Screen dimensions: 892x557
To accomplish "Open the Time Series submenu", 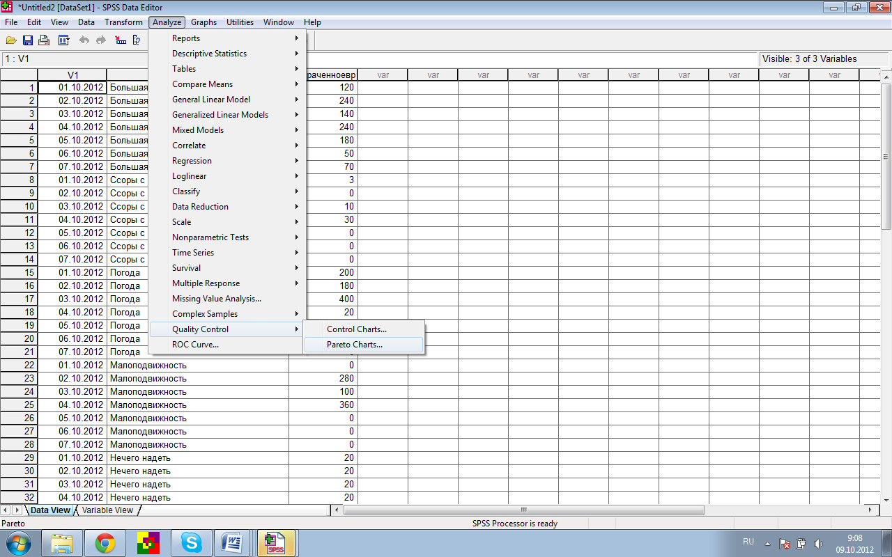I will click(226, 253).
